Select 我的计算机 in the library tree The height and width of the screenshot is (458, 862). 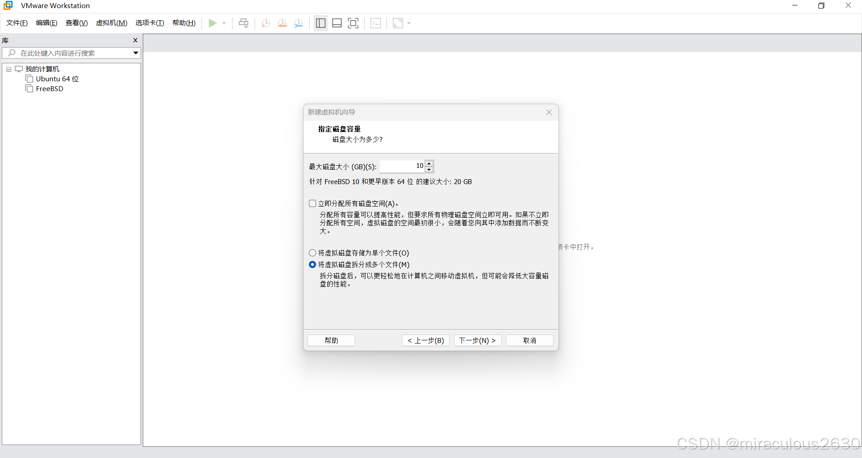coord(42,69)
